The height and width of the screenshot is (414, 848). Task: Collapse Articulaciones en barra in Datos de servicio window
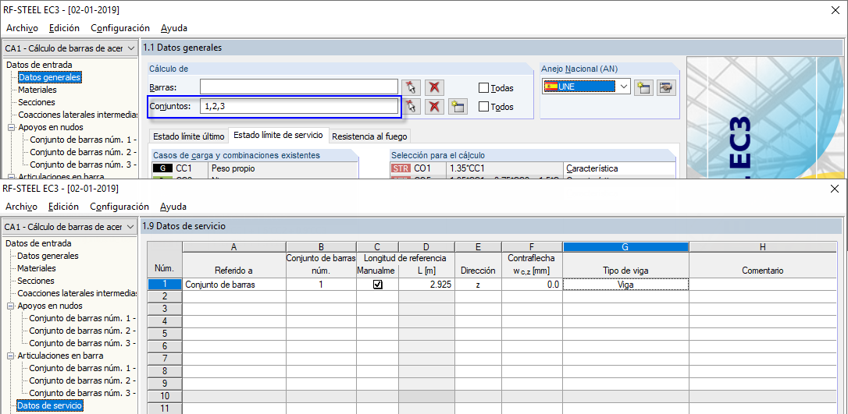pyautogui.click(x=9, y=356)
